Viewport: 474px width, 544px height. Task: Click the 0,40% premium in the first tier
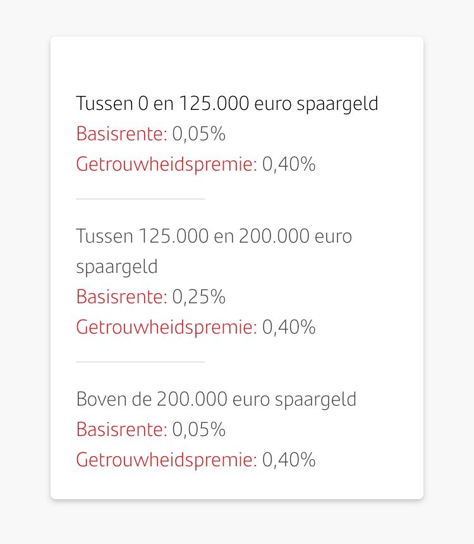click(x=289, y=164)
